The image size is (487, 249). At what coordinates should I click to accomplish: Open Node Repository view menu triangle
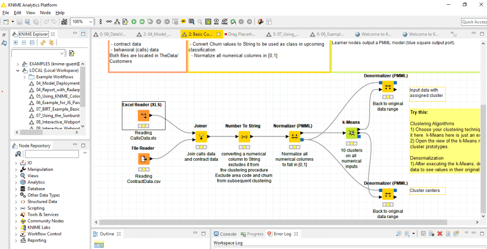pos(85,153)
